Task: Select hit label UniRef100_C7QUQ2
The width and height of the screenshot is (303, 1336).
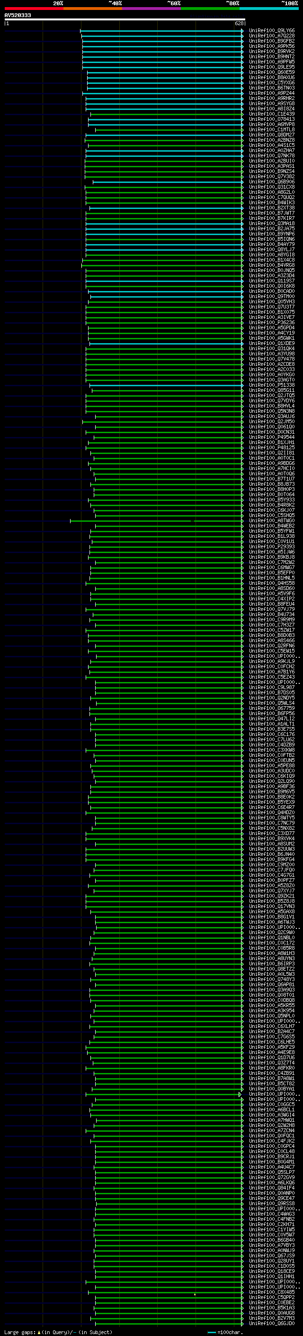Action: pos(271,197)
